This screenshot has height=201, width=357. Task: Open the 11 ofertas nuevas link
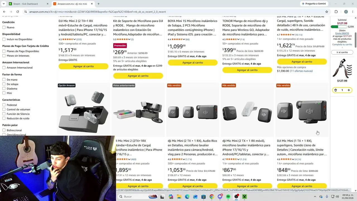[301, 71]
